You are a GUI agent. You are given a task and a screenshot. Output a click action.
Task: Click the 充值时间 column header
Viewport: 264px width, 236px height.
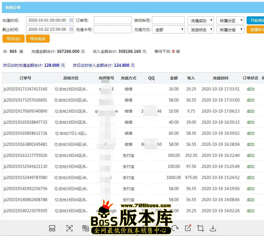[220, 78]
